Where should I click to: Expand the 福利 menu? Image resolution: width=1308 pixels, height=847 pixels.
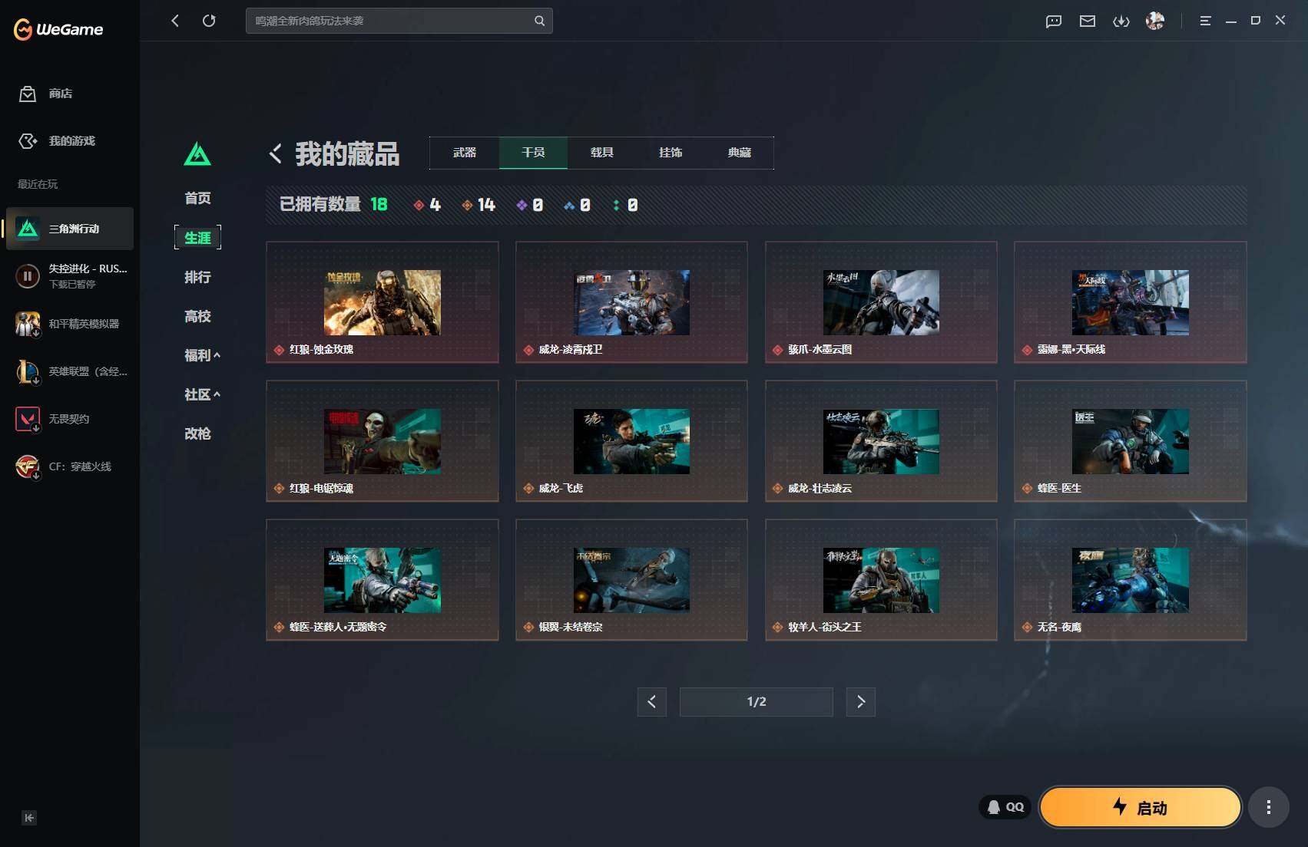[x=202, y=355]
